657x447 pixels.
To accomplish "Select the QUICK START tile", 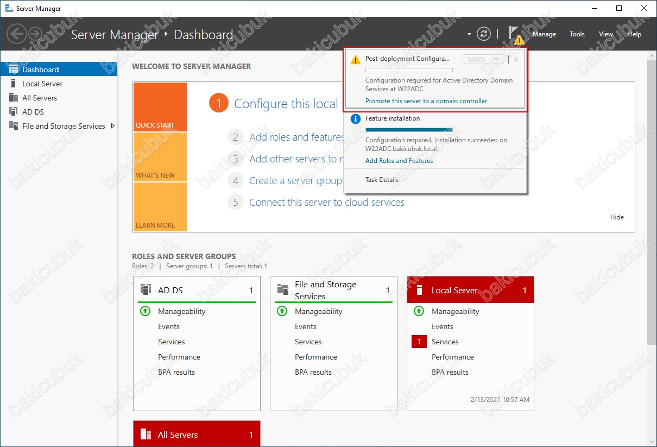I will click(160, 107).
